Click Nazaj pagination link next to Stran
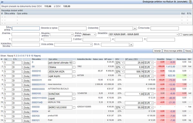This screenshot has width=193, height=123. pyautogui.click(x=10, y=56)
